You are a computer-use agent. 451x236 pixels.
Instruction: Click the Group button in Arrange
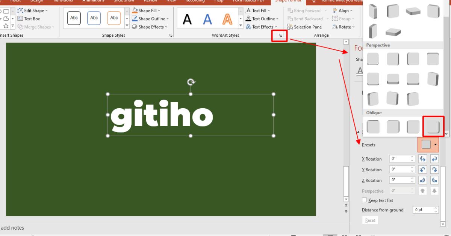(344, 19)
